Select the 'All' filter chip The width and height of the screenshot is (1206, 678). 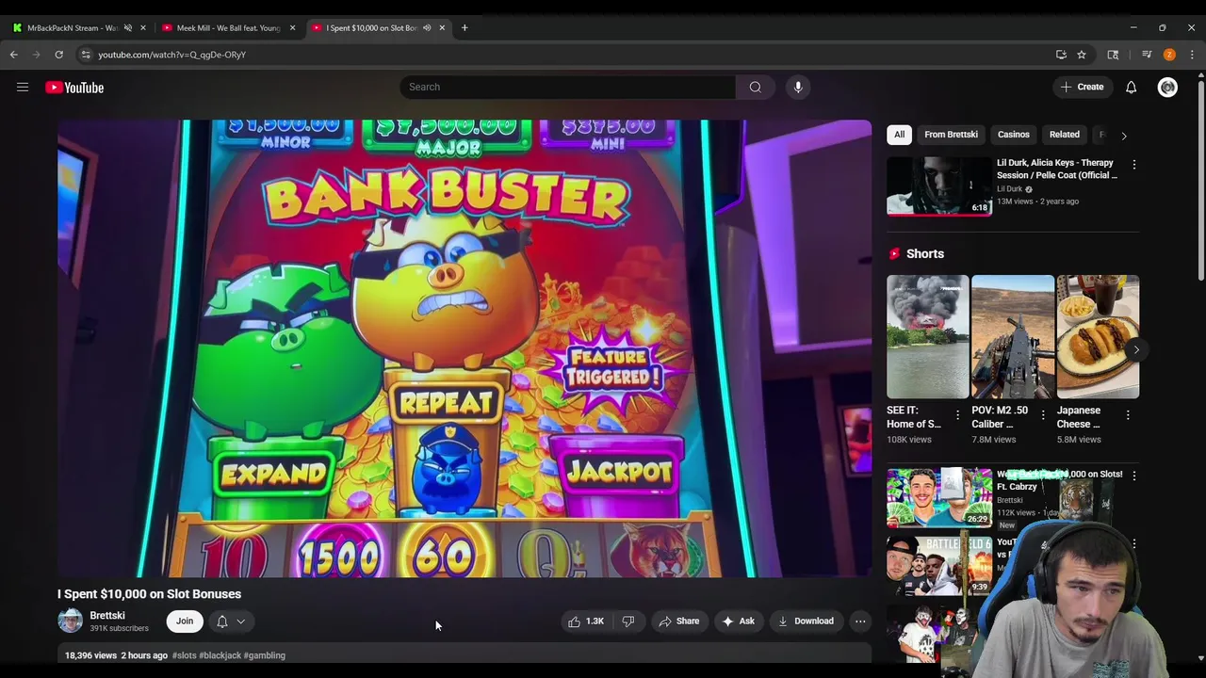(899, 135)
